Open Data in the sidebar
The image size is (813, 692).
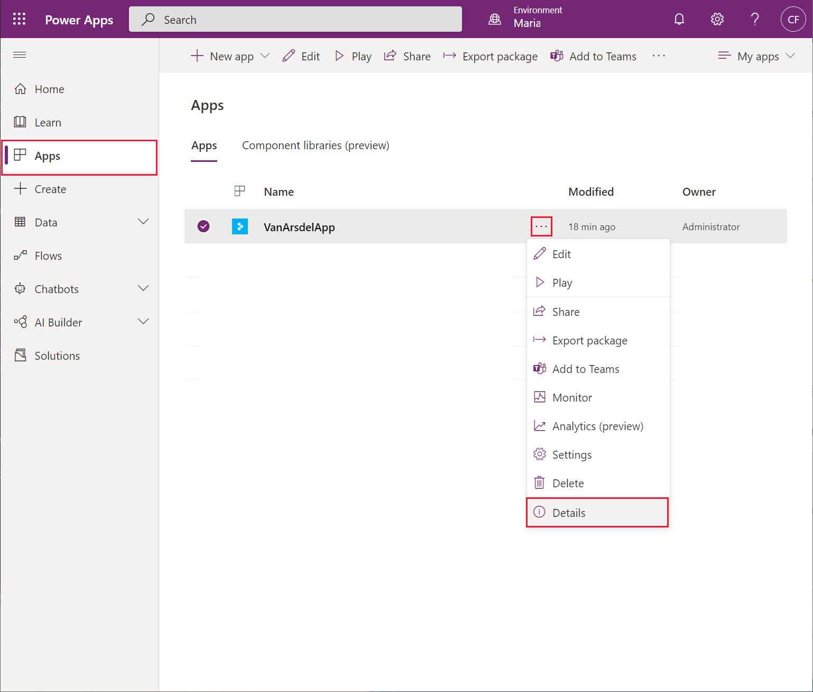coord(46,222)
